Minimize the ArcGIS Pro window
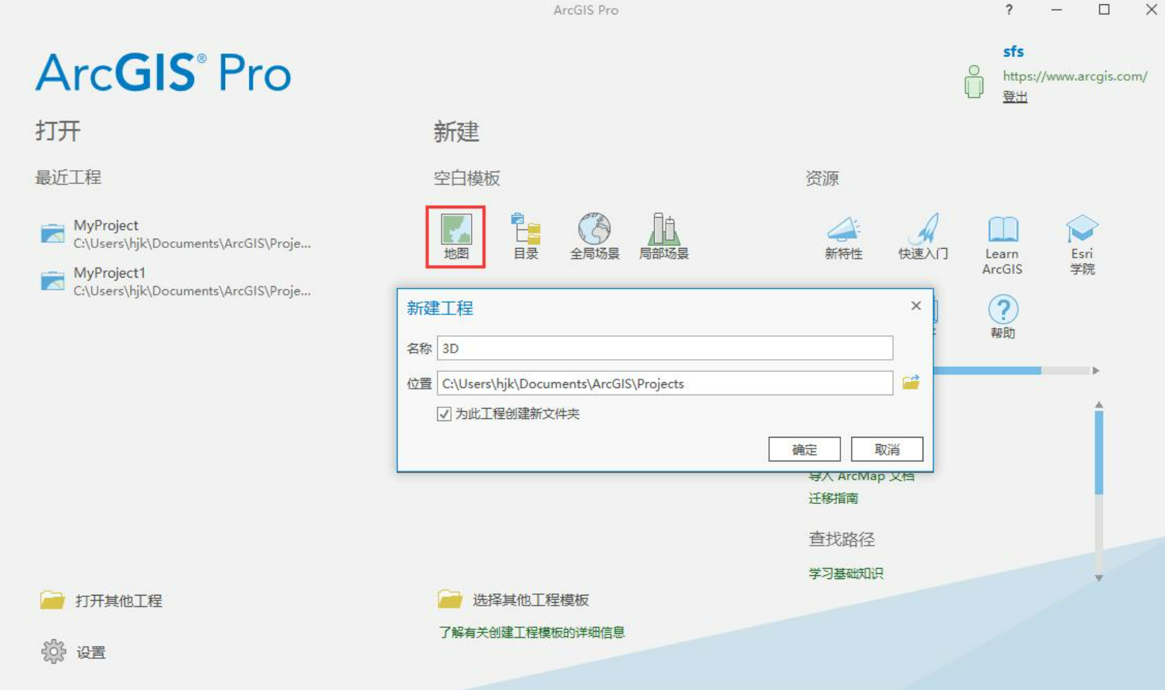1165x690 pixels. [1057, 9]
